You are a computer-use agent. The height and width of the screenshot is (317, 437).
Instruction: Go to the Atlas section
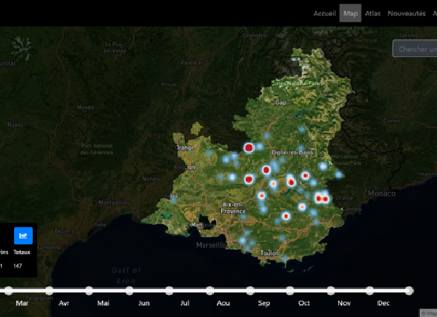[373, 14]
